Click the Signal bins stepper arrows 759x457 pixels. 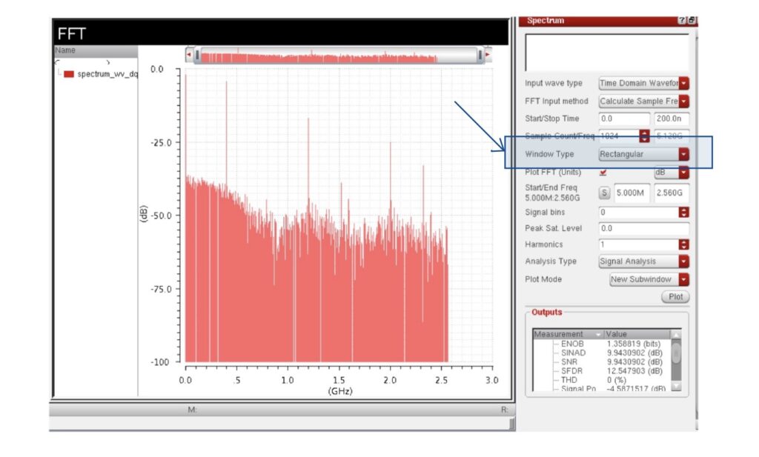click(683, 213)
